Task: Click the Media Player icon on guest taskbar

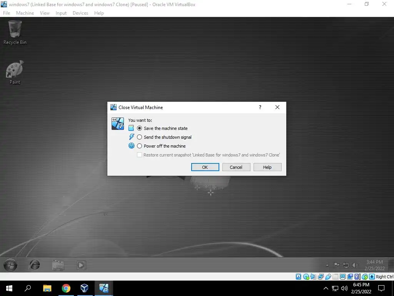Action: point(81,265)
